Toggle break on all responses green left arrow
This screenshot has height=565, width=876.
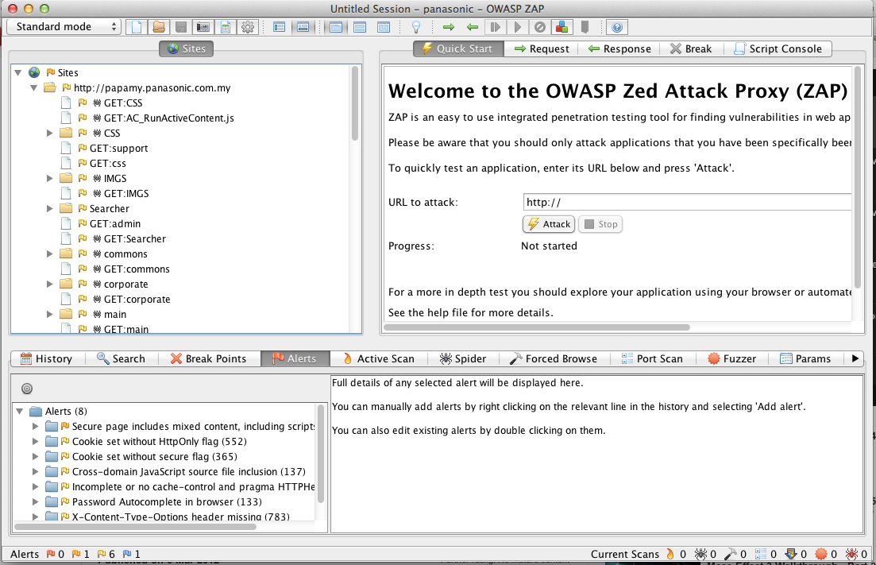(x=473, y=27)
